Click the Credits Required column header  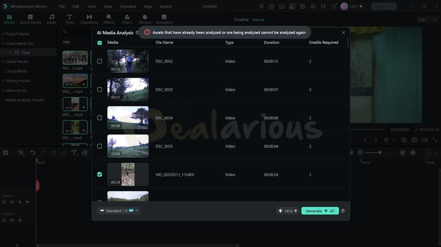click(323, 43)
